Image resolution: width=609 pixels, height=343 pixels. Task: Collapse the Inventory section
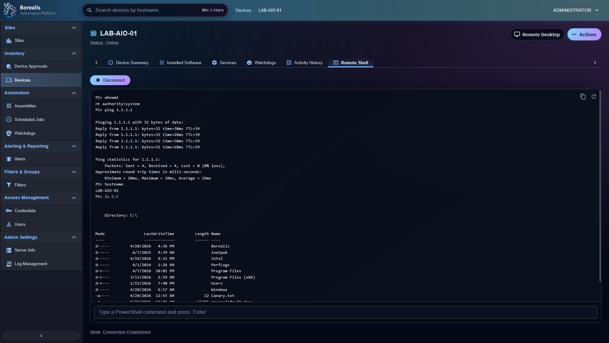coord(74,53)
